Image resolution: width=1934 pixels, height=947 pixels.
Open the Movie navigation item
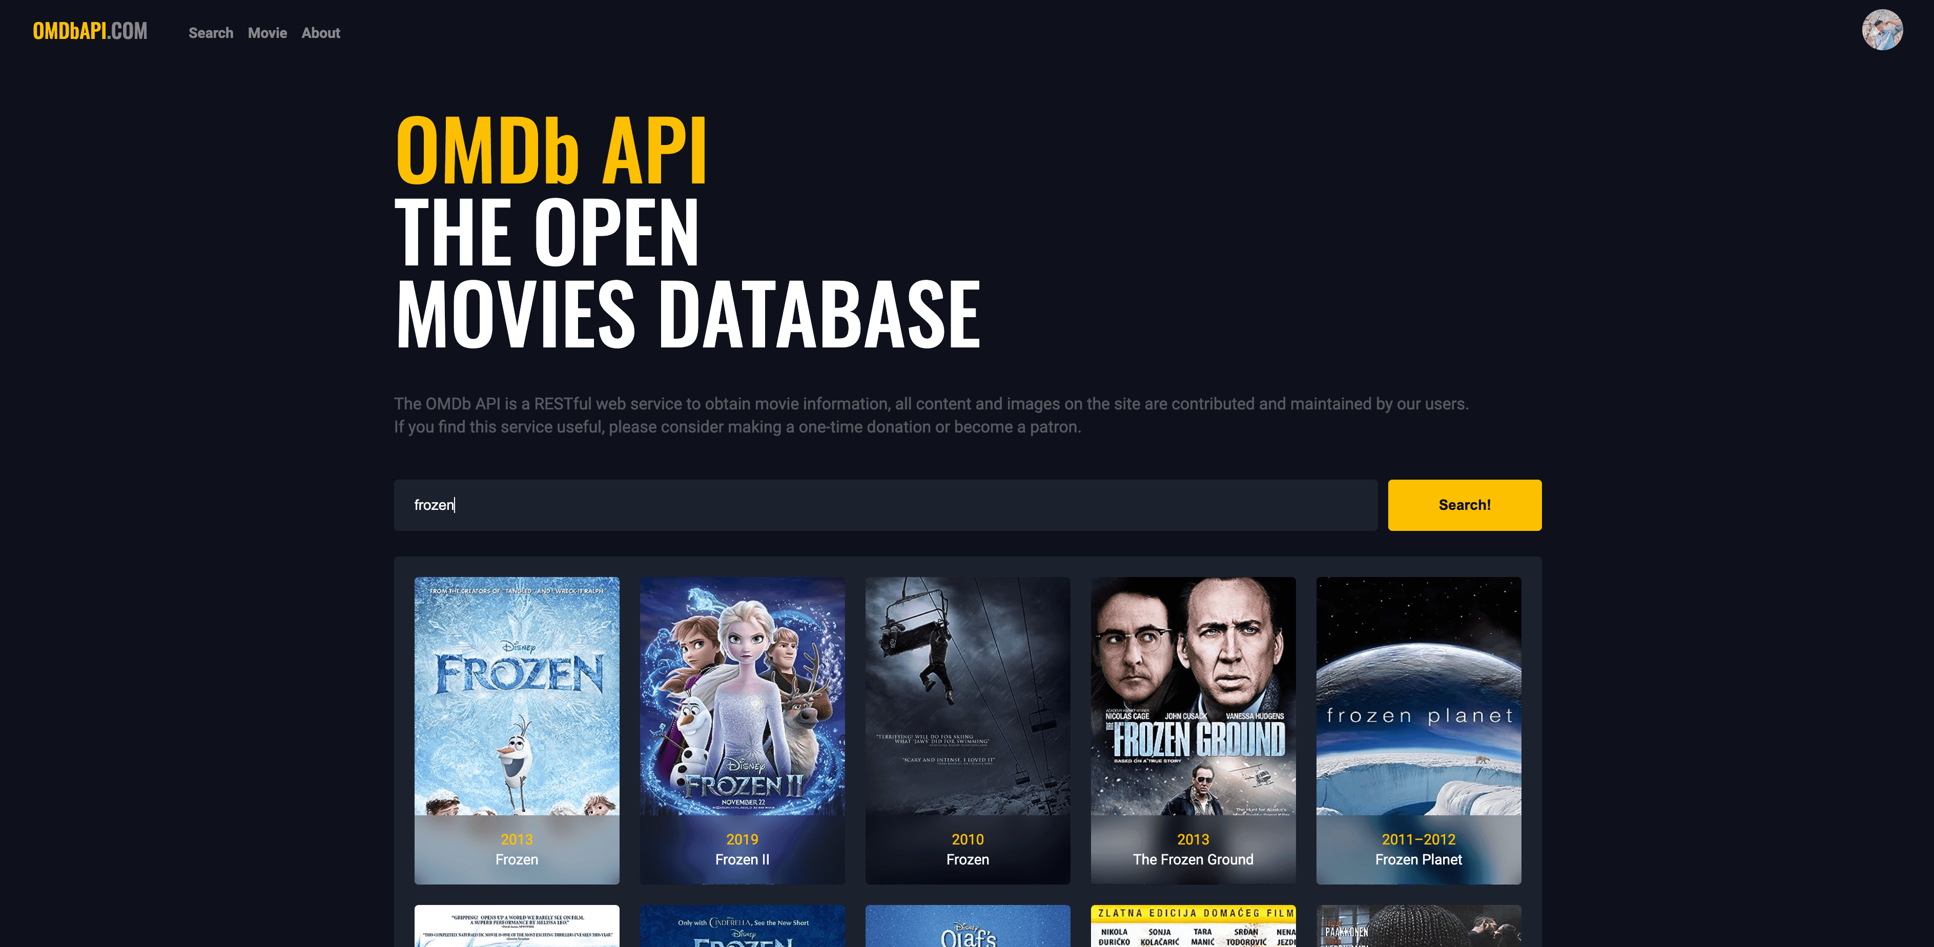(266, 33)
